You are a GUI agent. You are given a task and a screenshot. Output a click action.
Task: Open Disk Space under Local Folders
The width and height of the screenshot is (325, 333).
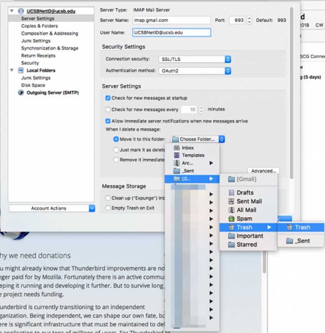33,85
